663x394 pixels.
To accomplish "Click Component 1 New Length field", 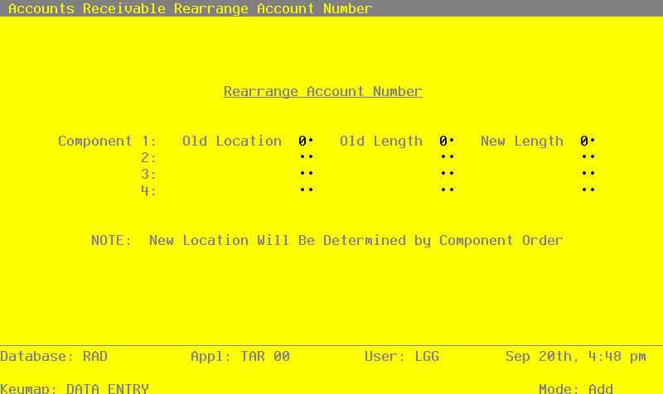I will tap(588, 141).
